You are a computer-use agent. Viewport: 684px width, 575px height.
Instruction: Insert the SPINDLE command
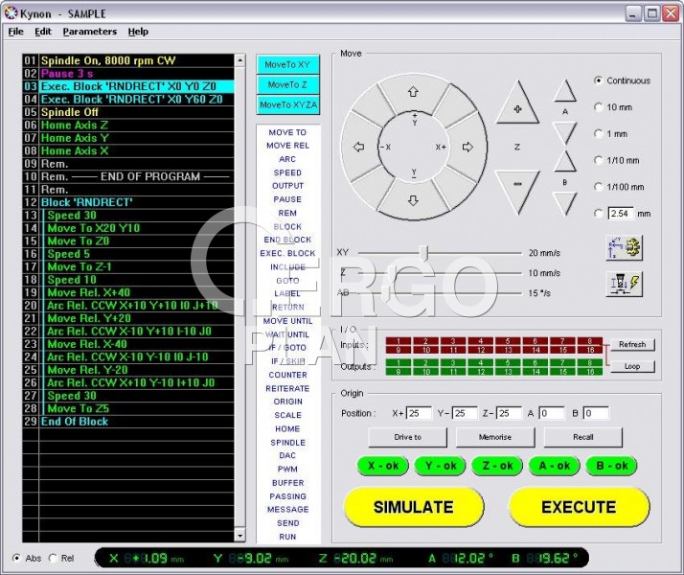click(287, 443)
